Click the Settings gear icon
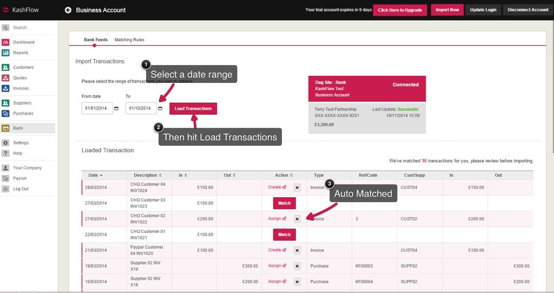The image size is (554, 293). tap(5, 143)
